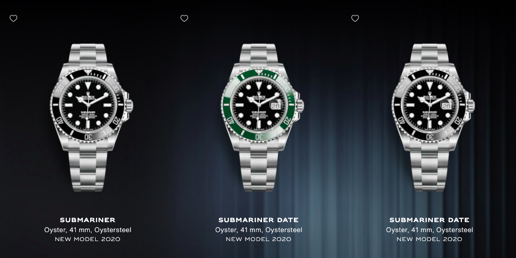Click date window 28 on black-bezel date watch

pos(446,106)
